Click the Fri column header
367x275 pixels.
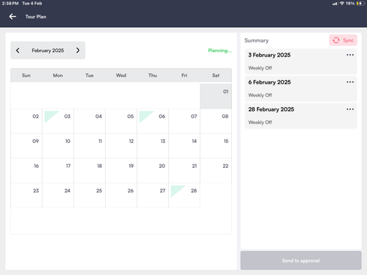pos(184,76)
